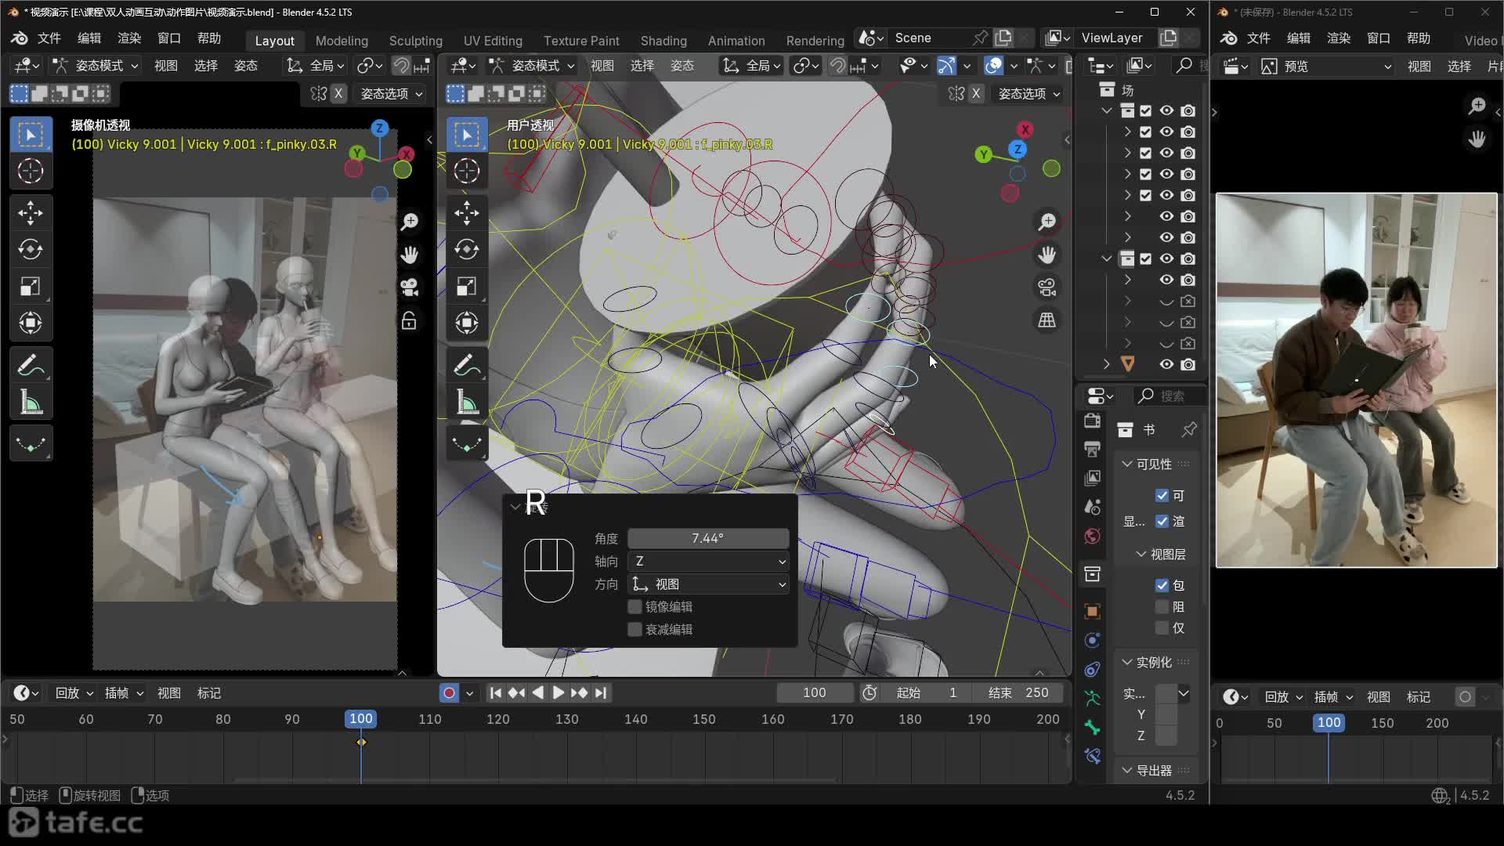This screenshot has height=846, width=1504.
Task: Click the Measure tool in left viewport
Action: click(31, 403)
